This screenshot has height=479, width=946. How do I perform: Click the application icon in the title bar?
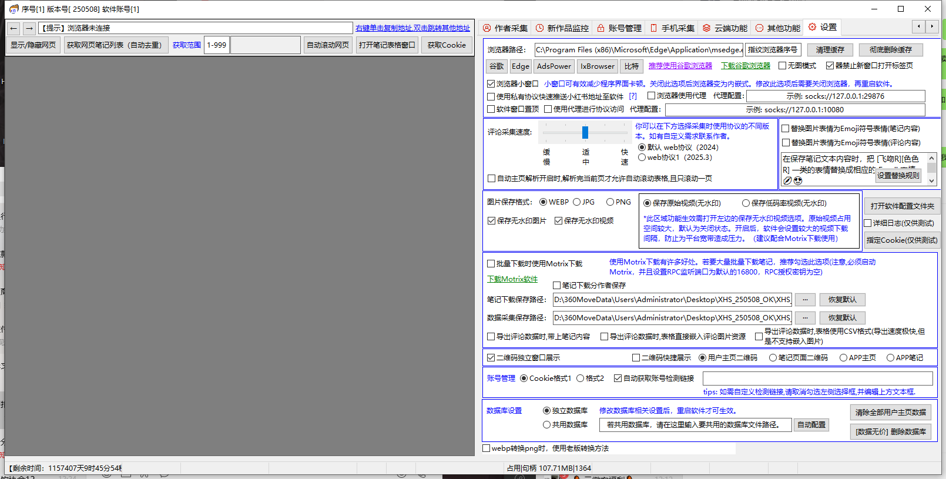[14, 9]
